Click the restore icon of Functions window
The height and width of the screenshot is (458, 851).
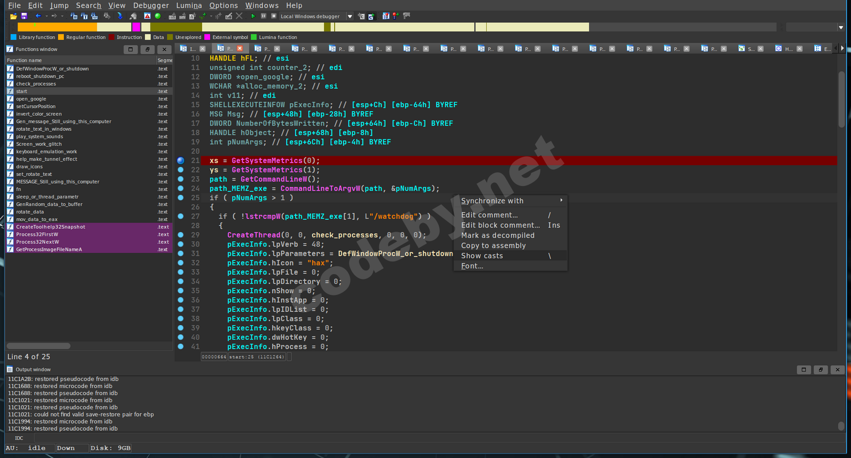pos(148,49)
